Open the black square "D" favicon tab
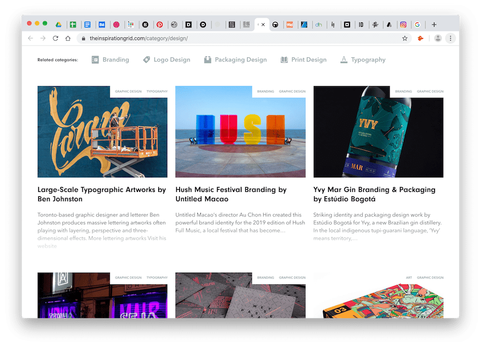Image resolution: width=481 pixels, height=347 pixels. (x=188, y=25)
